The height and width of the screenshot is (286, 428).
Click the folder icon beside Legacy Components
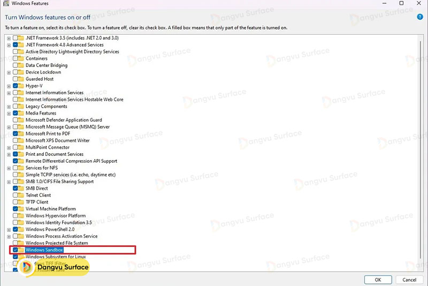click(21, 106)
